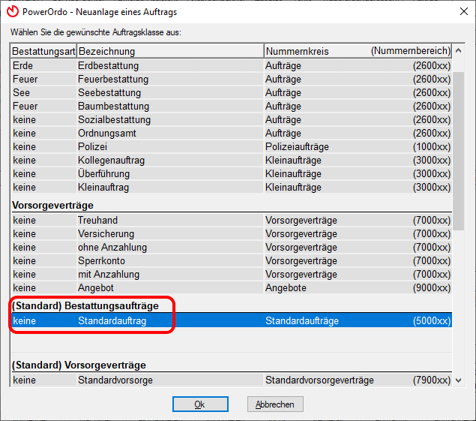The height and width of the screenshot is (421, 476).
Task: Cancel with the Abbrechen button
Action: [275, 404]
